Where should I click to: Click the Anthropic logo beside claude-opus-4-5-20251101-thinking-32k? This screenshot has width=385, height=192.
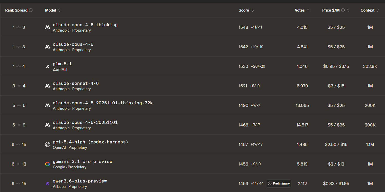48,105
